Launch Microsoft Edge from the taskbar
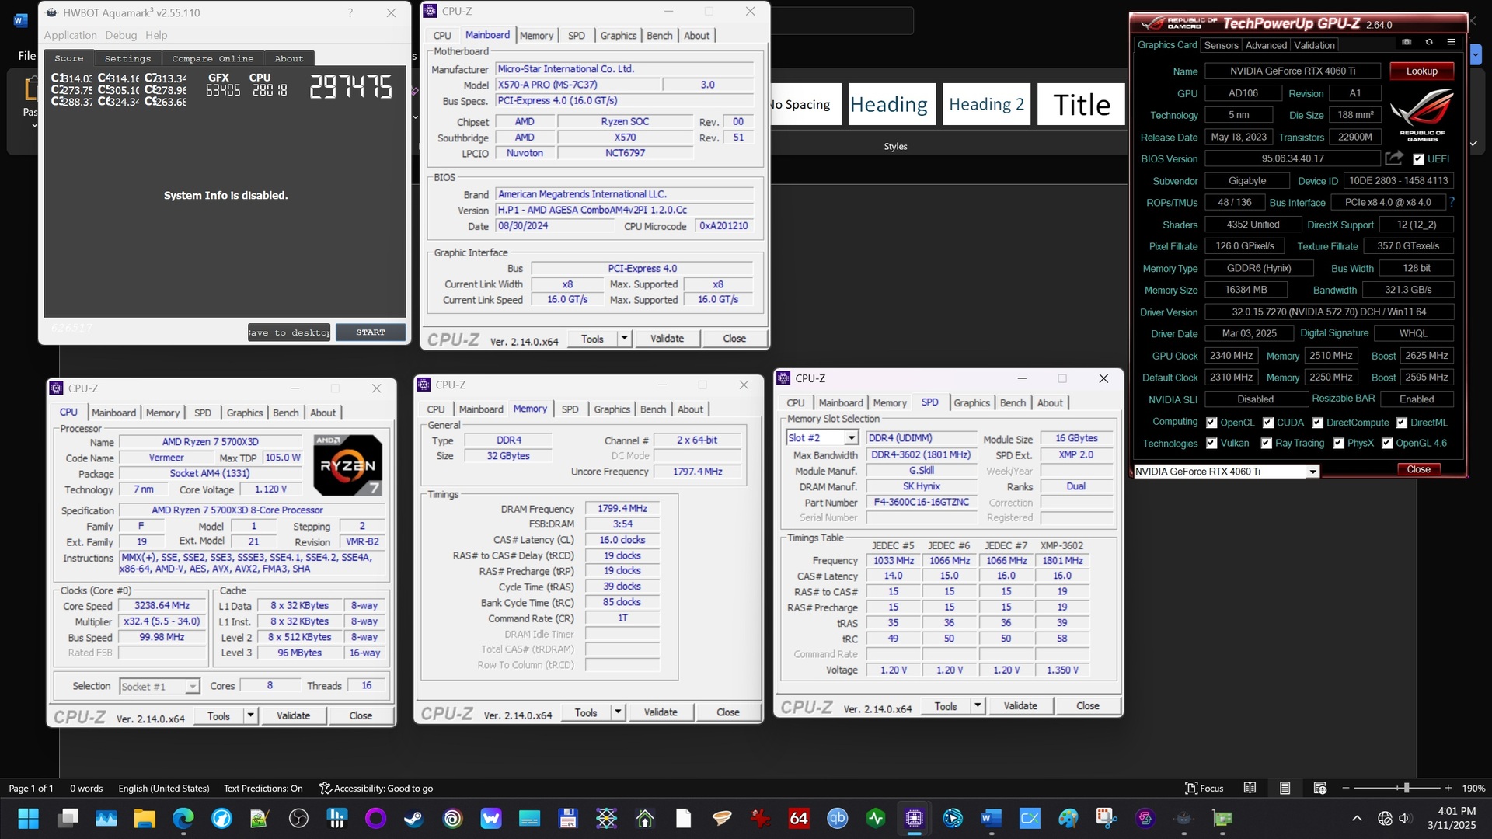Screen dimensions: 1492x839 tap(183, 818)
